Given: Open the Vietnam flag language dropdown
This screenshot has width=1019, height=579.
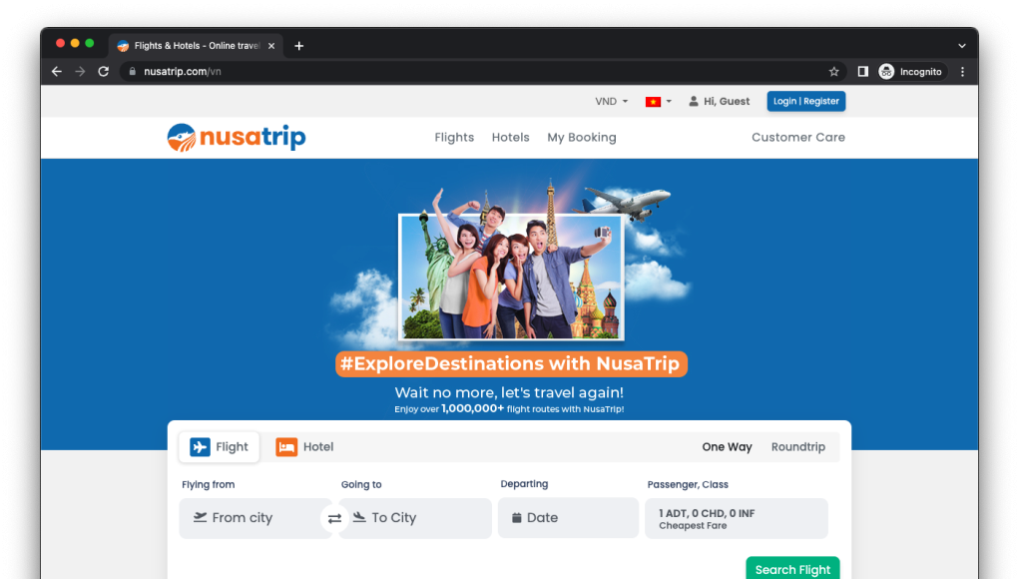Looking at the screenshot, I should (659, 102).
